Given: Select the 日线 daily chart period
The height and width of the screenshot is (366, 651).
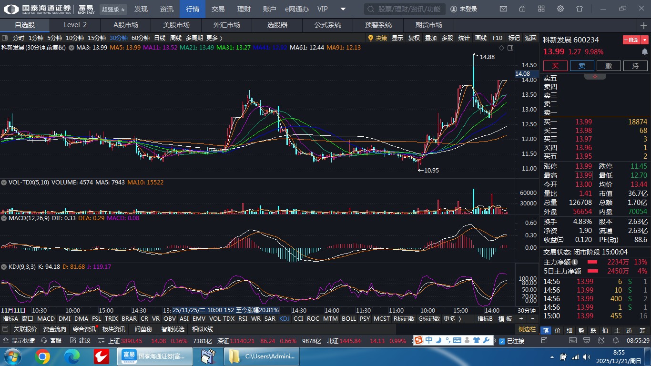Looking at the screenshot, I should pos(160,38).
